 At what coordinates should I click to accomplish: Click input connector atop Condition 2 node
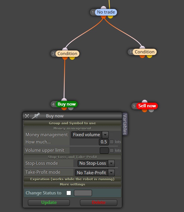pos(65,49)
